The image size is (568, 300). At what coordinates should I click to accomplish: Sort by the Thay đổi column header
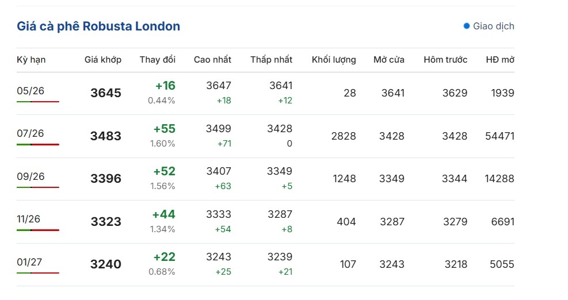157,60
